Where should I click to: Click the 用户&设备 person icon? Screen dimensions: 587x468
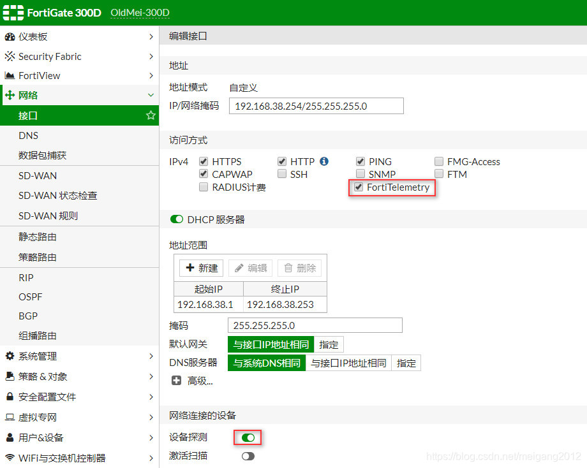point(10,437)
